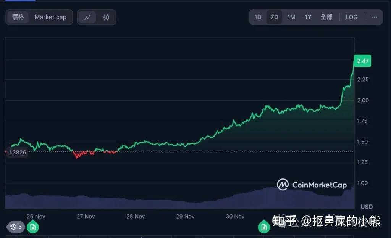Select the line chart icon

tap(87, 17)
